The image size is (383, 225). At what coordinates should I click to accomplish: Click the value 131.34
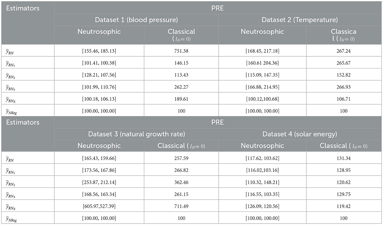343,158
